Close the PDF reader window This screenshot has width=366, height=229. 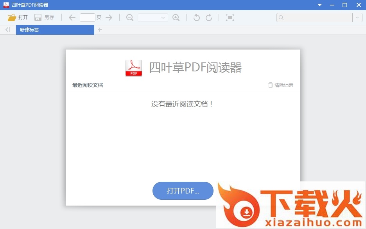[x=359, y=5]
